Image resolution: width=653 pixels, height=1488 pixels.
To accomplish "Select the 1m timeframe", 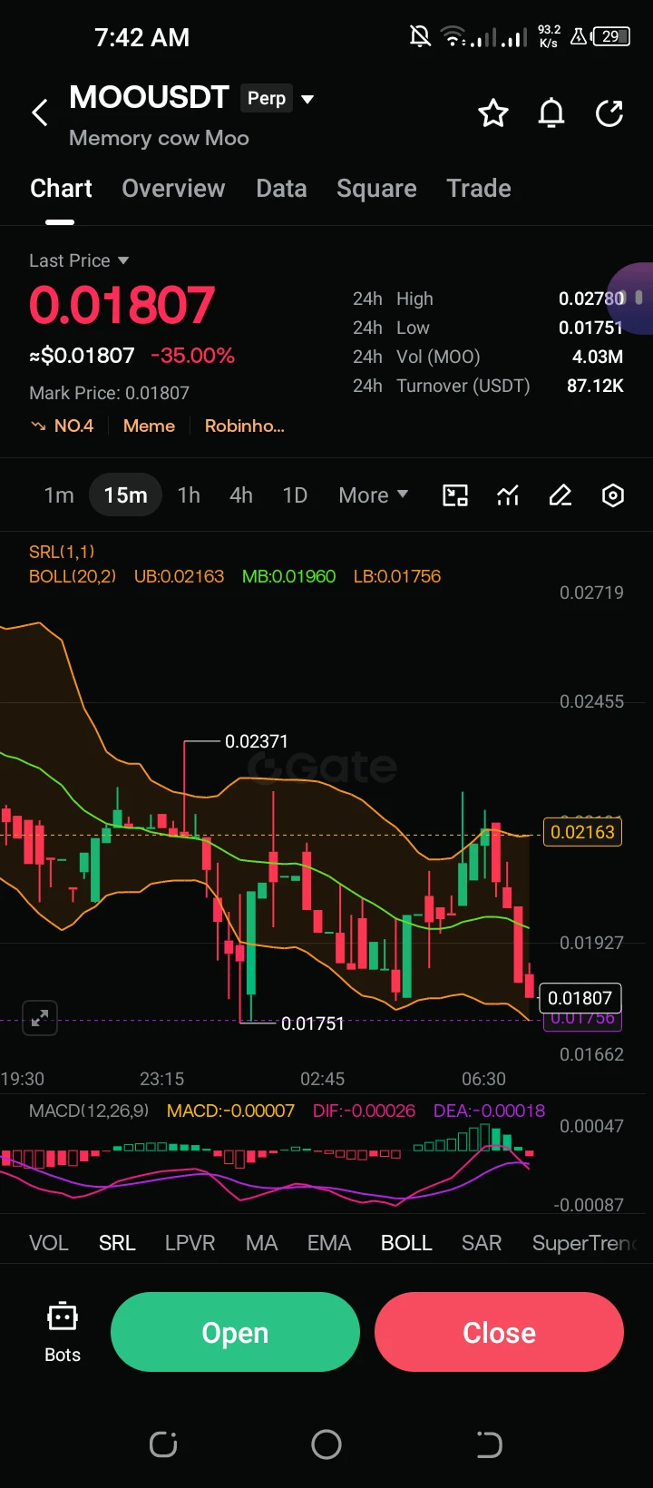I will tap(59, 495).
